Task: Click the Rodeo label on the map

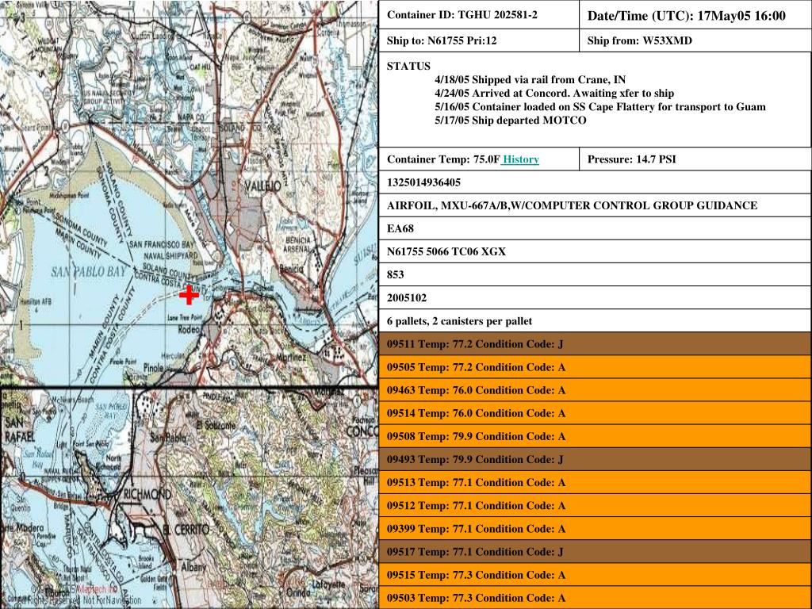Action: pyautogui.click(x=189, y=329)
